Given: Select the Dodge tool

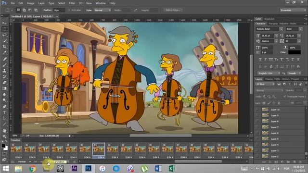Looking at the screenshot, I should [4, 100].
